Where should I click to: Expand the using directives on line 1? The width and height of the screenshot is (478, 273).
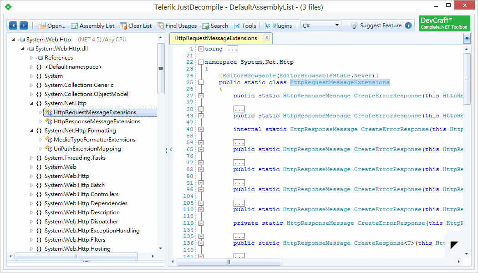tap(201, 49)
